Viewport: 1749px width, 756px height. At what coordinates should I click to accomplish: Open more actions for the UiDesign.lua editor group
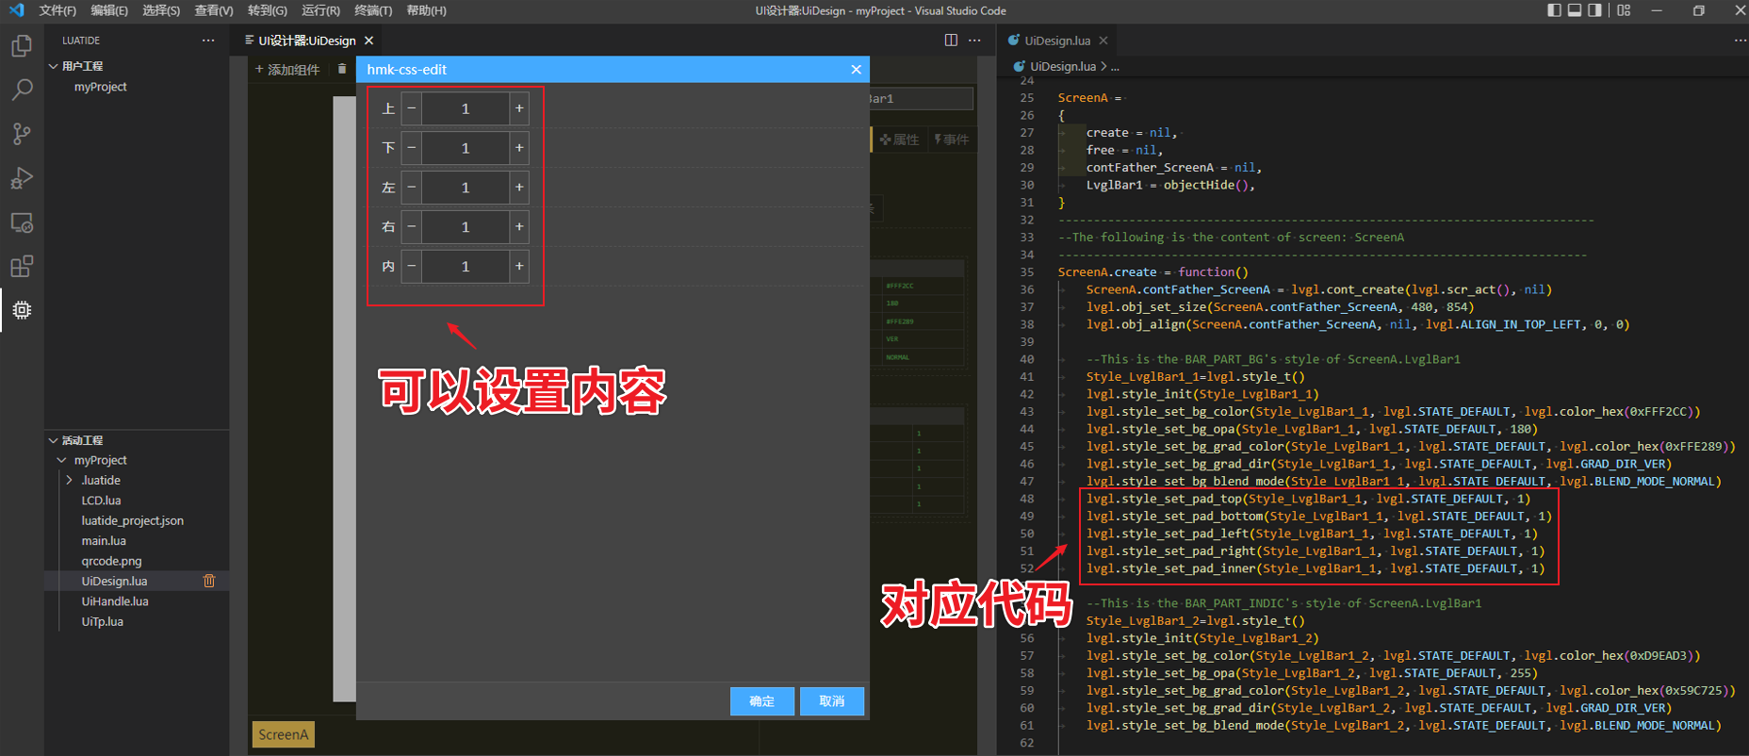(x=1740, y=41)
